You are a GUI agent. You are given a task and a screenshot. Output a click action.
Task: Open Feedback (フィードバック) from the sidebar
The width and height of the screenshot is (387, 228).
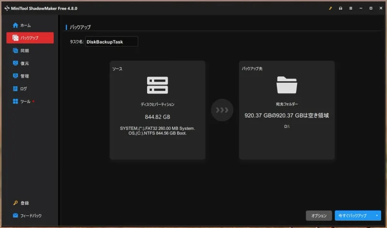(30, 215)
